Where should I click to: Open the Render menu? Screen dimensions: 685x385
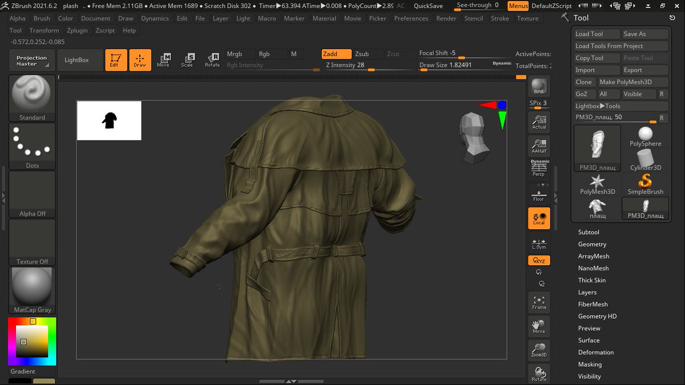[446, 18]
